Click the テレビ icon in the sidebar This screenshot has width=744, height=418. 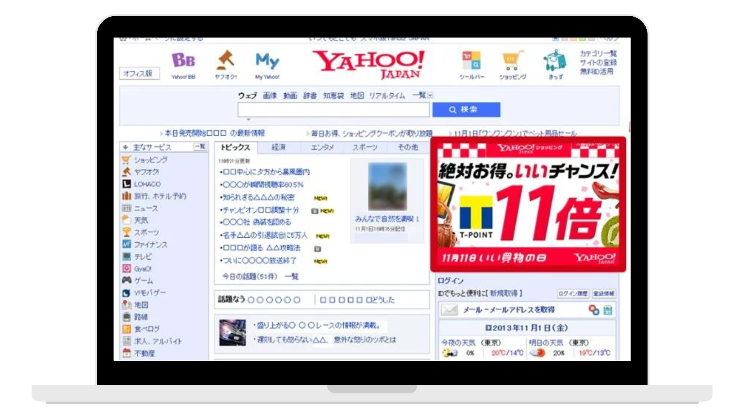[126, 256]
